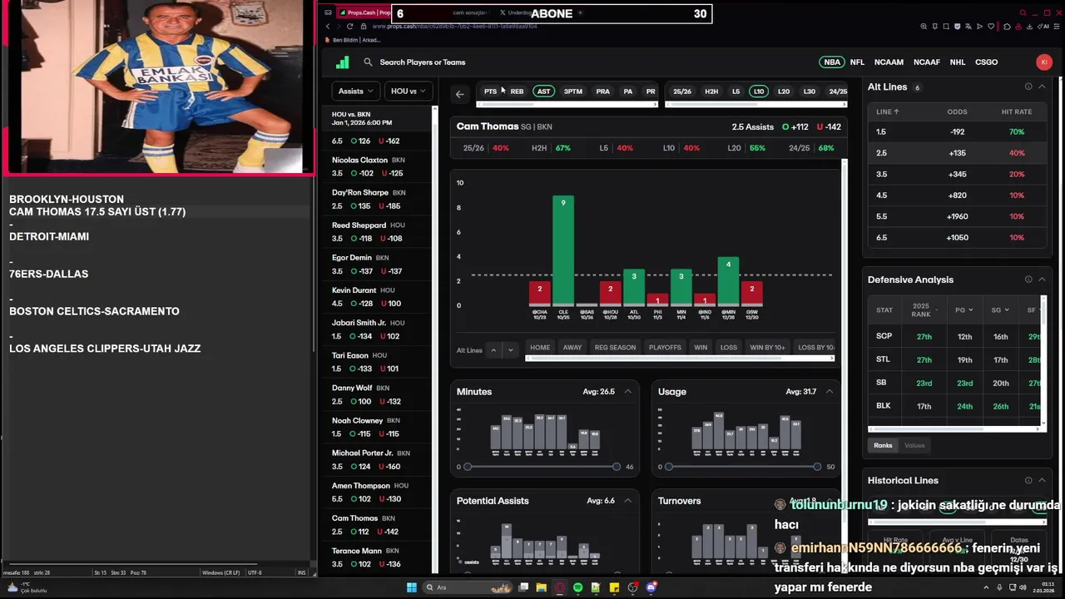Collapse the Defensive Analysis panel

point(1042,280)
